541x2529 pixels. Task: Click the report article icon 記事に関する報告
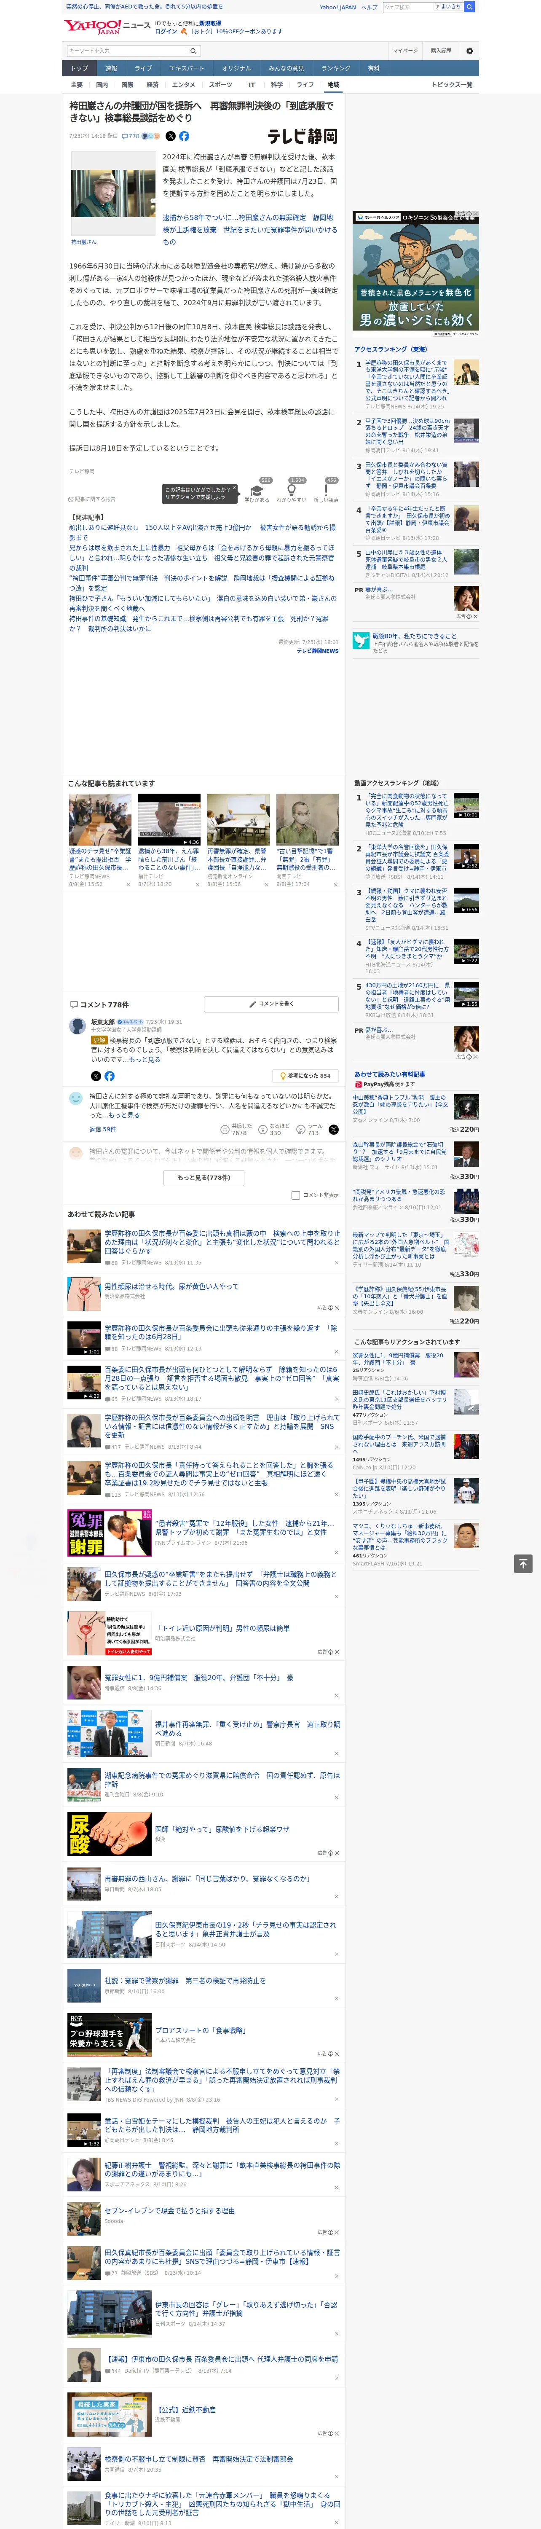[91, 500]
